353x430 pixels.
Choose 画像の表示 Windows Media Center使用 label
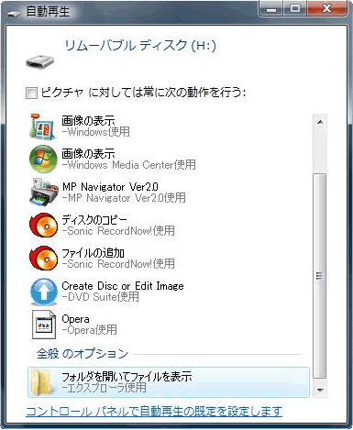[x=128, y=159]
